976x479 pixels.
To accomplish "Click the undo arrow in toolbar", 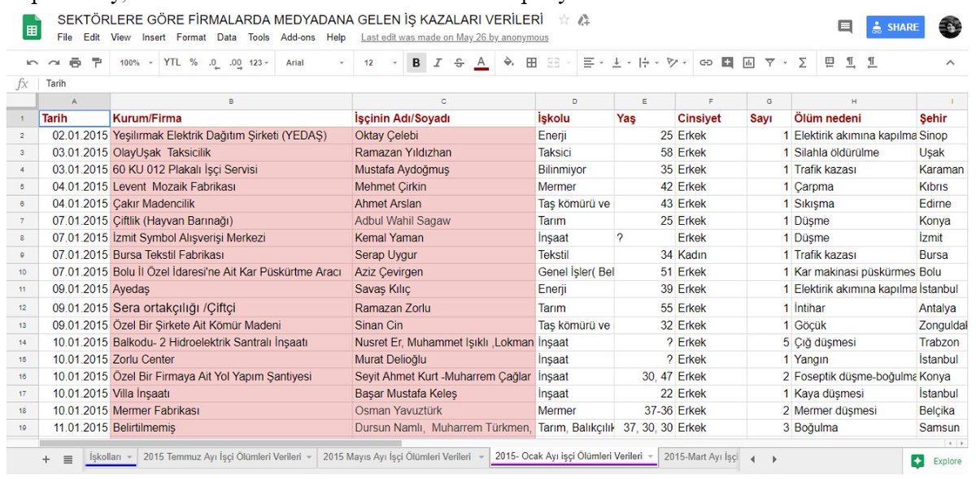I will (32, 63).
